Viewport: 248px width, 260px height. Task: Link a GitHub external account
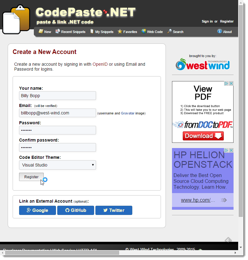(x=76, y=210)
